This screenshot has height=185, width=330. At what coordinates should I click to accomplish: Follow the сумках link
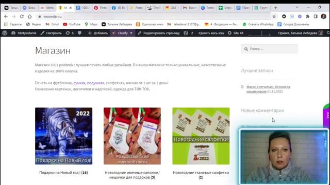pos(79,83)
